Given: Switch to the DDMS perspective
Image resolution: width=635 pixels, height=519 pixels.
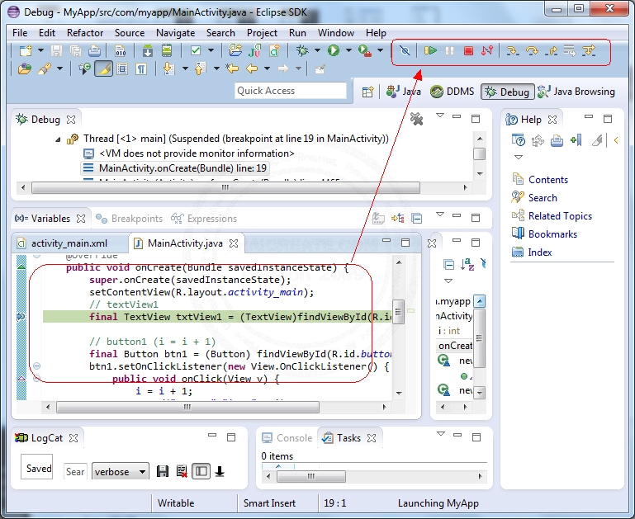Looking at the screenshot, I should coord(453,92).
